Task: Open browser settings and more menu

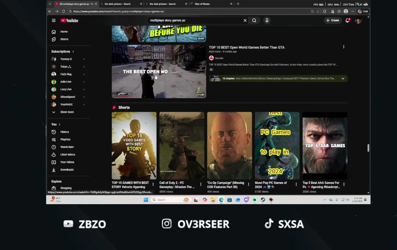Action: pyautogui.click(x=353, y=11)
